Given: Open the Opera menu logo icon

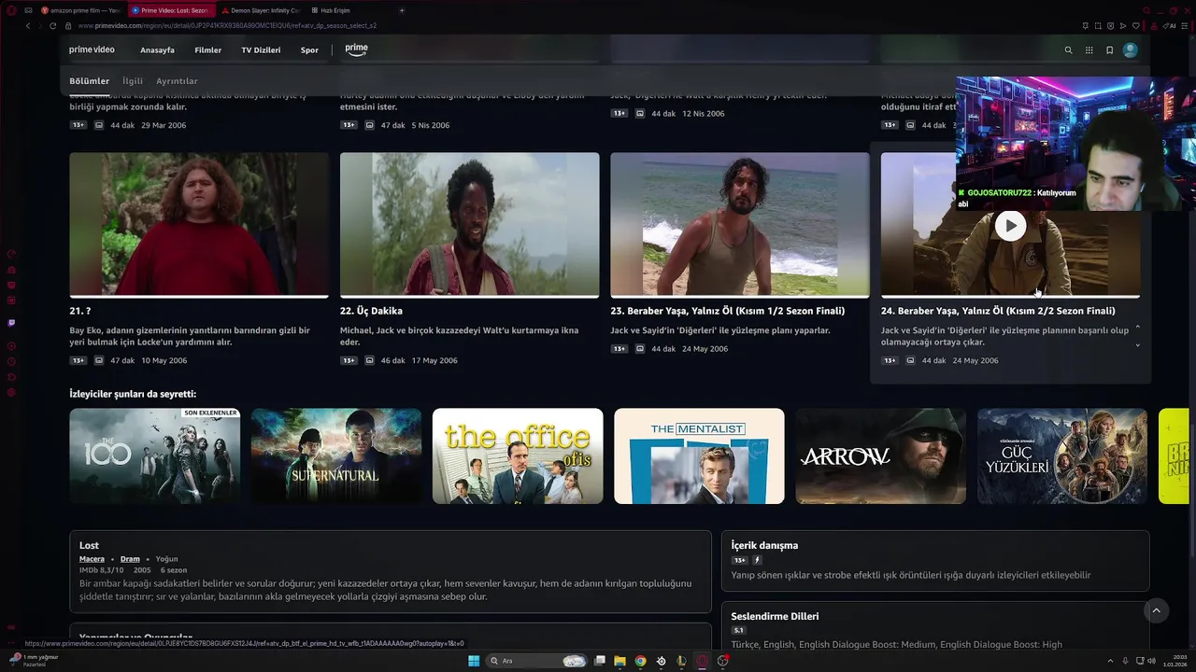Looking at the screenshot, I should pos(11,10).
